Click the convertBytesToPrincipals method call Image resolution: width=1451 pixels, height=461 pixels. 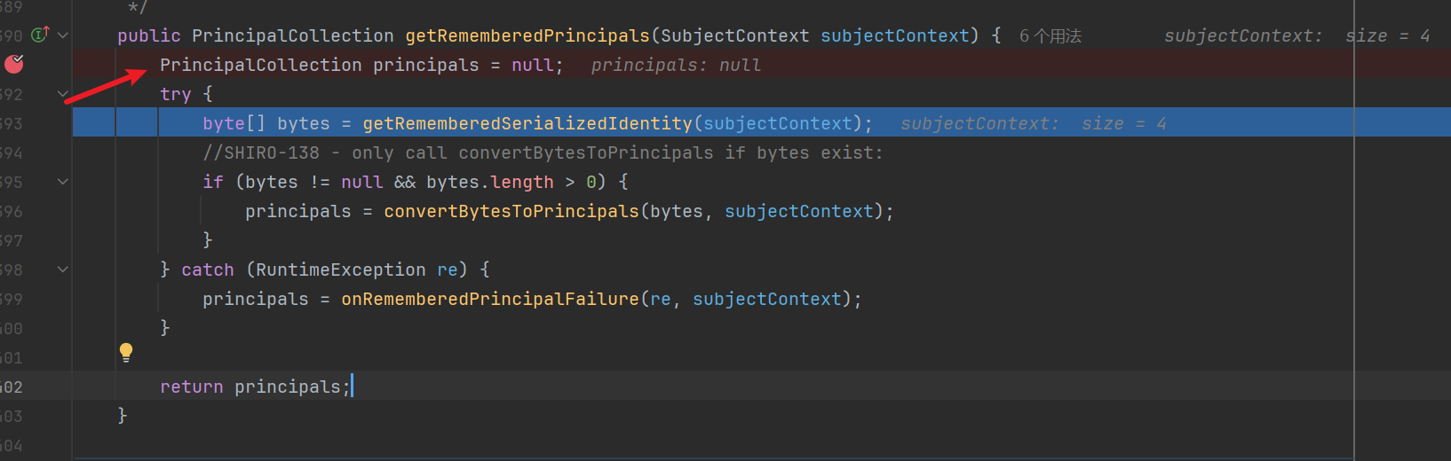511,212
